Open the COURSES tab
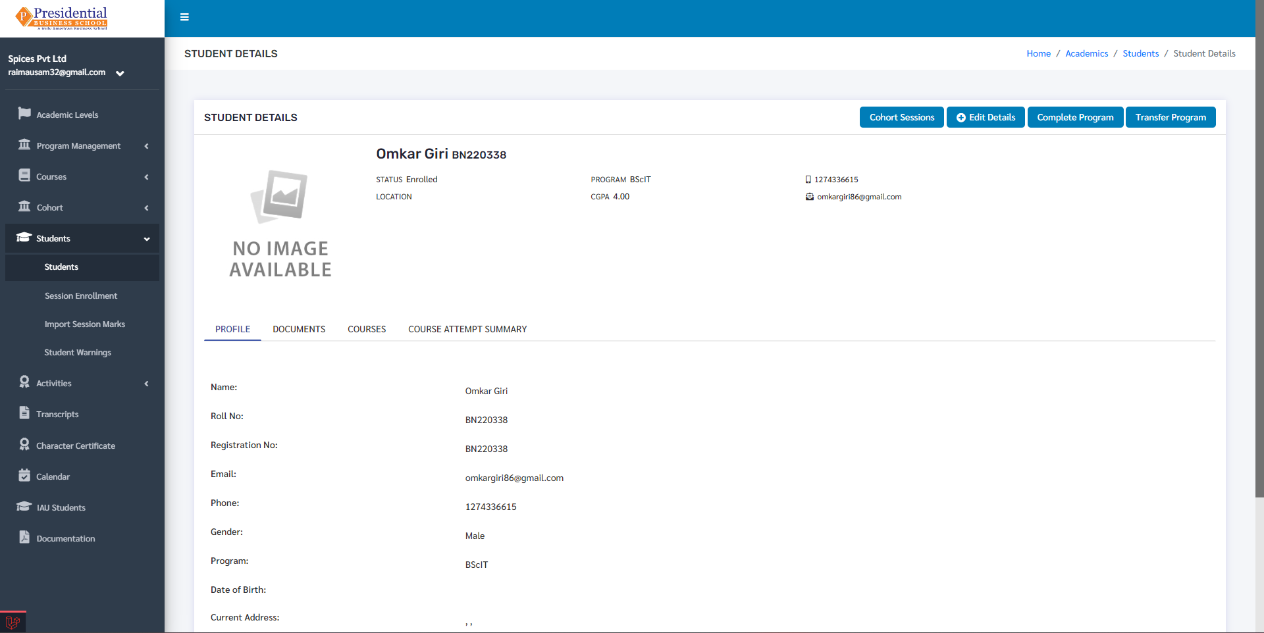This screenshot has height=633, width=1264. [x=367, y=329]
